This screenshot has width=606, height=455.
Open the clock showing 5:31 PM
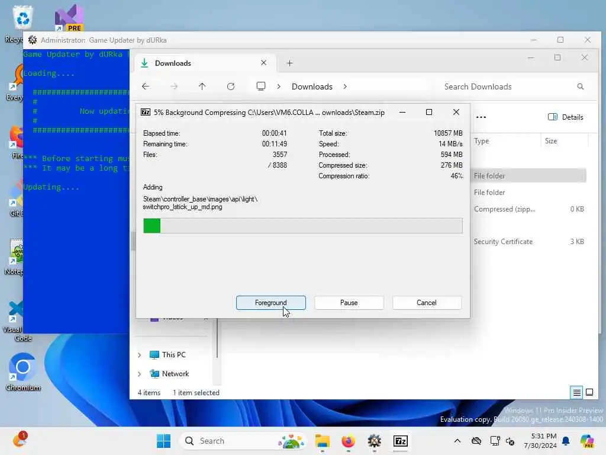coord(540,441)
